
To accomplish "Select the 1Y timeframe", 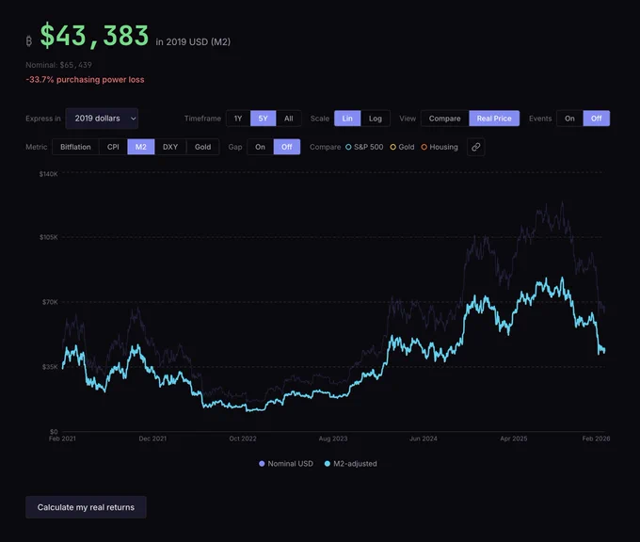I will tap(238, 119).
